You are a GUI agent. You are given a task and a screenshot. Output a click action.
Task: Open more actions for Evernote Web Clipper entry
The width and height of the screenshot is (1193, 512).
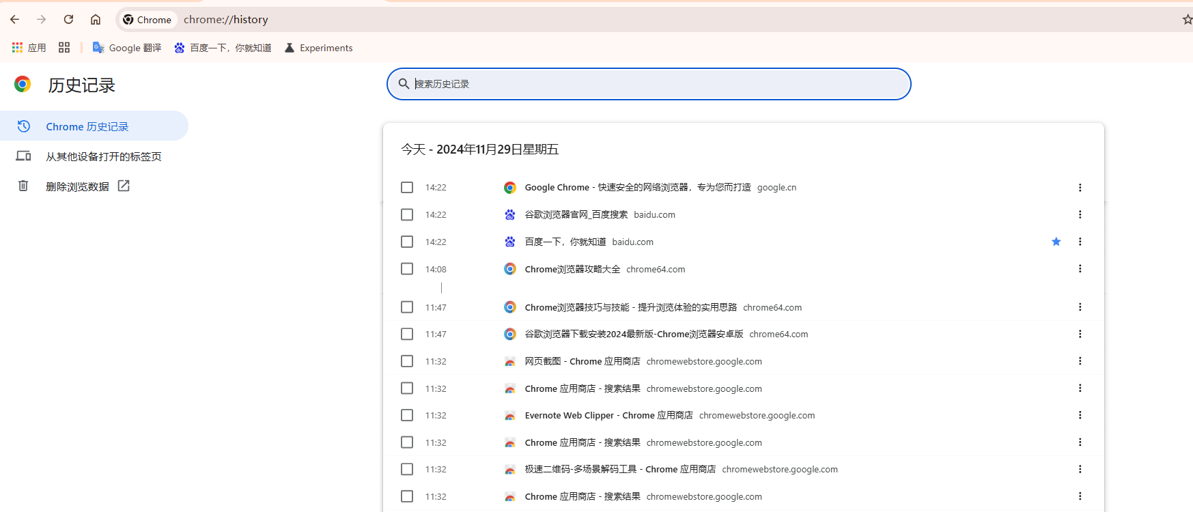(1080, 415)
